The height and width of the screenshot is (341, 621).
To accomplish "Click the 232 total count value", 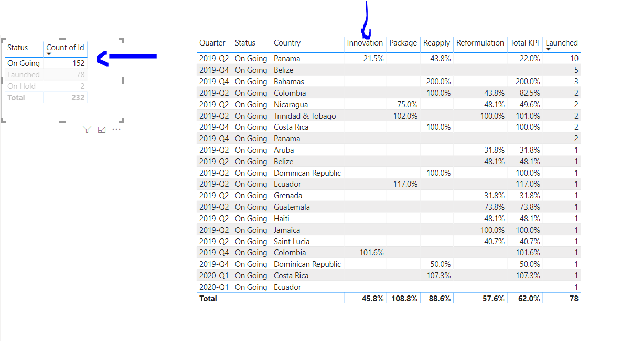I will click(78, 98).
